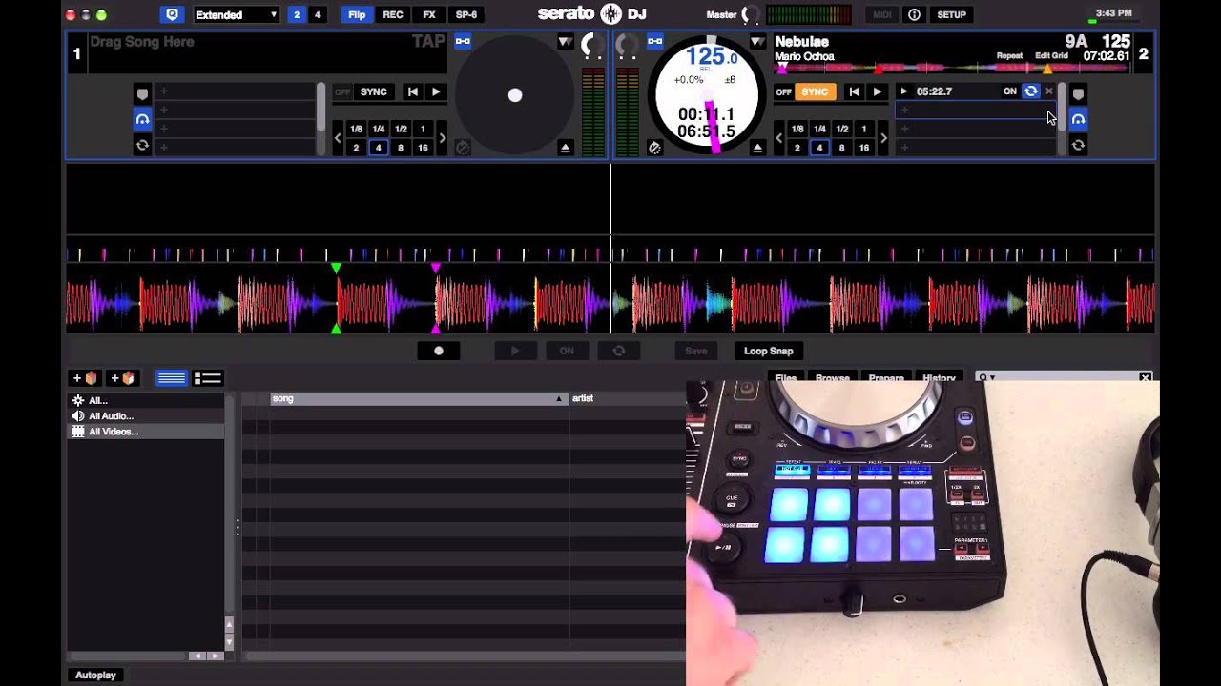Shift deck 2 loop sizes left
The width and height of the screenshot is (1221, 686).
coord(778,138)
